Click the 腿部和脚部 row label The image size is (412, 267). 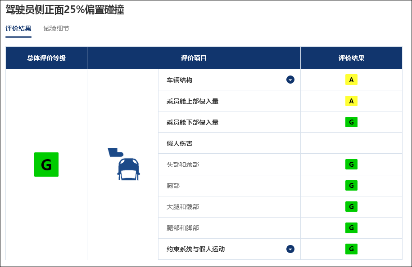tap(183, 228)
